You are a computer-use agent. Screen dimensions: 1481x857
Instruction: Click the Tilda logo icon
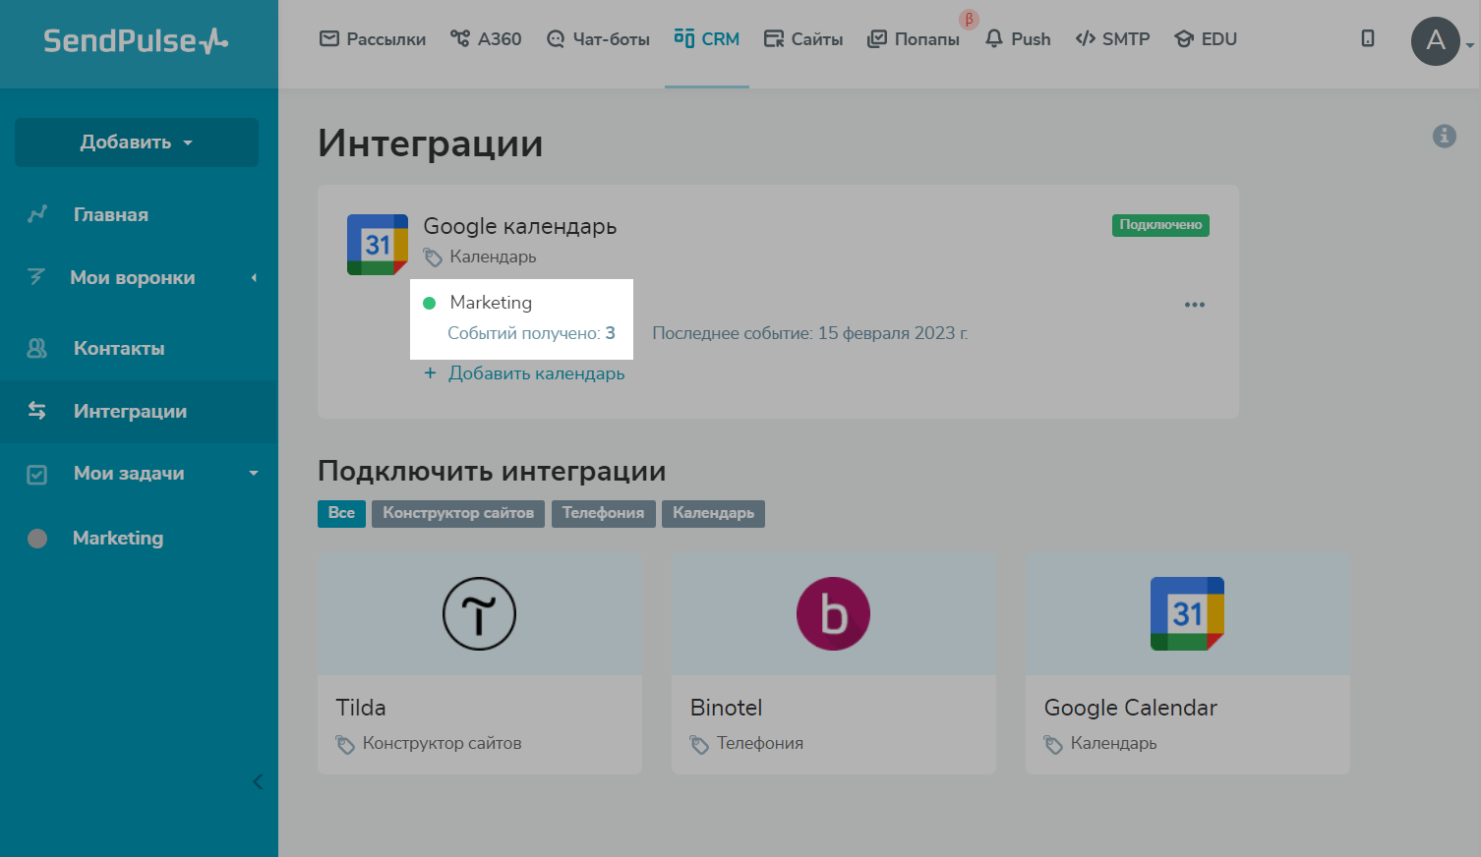(479, 614)
